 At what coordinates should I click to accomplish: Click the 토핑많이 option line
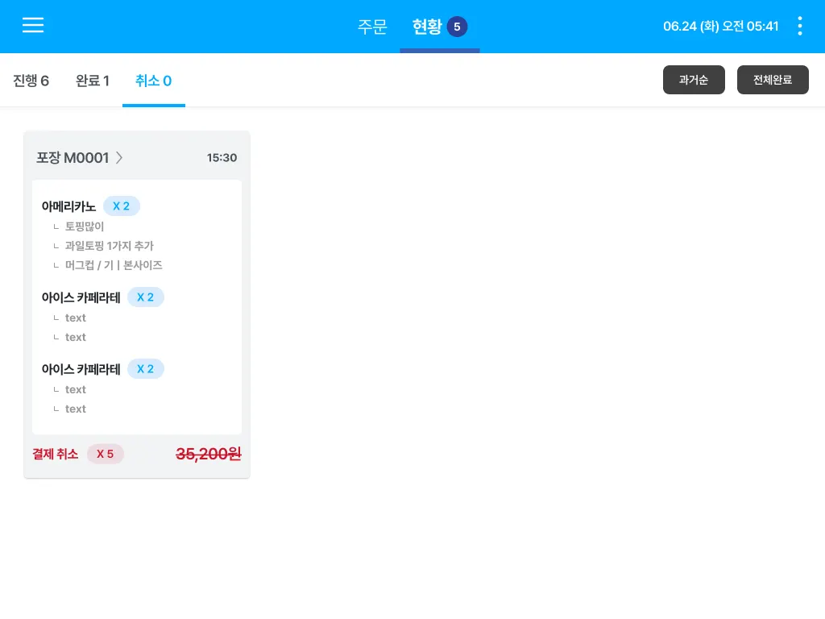coord(84,226)
